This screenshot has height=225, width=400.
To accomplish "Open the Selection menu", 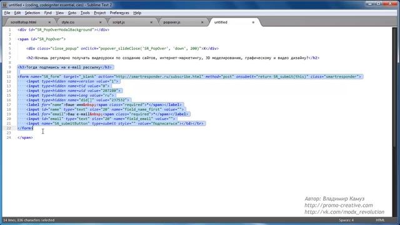I will [32, 12].
